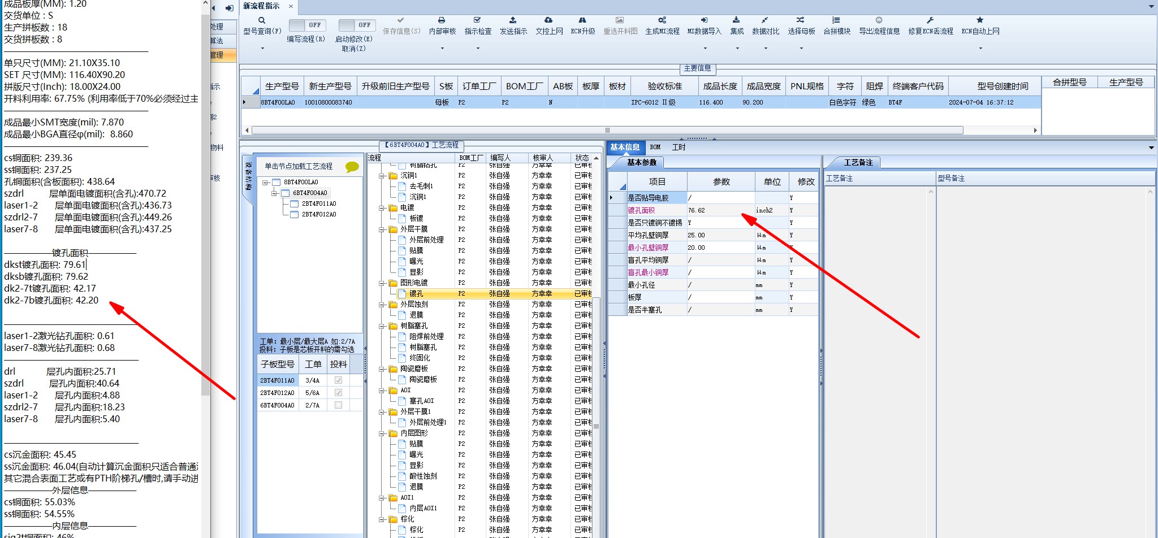Open the dropdown arrow under 选择母板

tap(801, 49)
